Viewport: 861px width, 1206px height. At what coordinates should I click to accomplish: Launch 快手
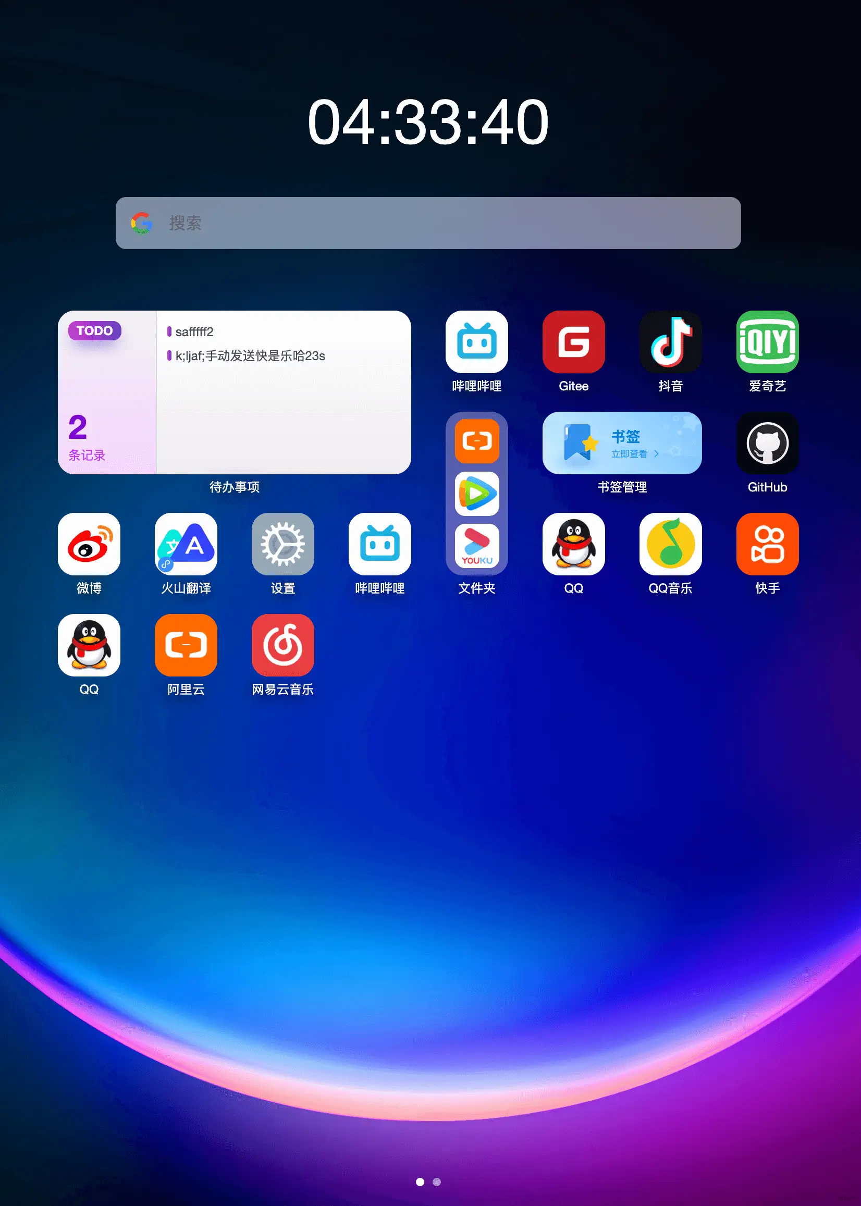click(x=768, y=544)
